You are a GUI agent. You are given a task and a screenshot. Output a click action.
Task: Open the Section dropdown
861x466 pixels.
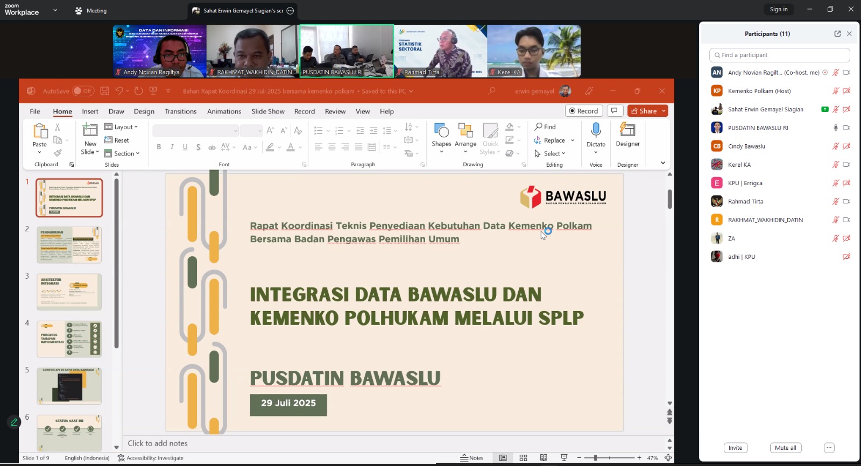click(122, 153)
